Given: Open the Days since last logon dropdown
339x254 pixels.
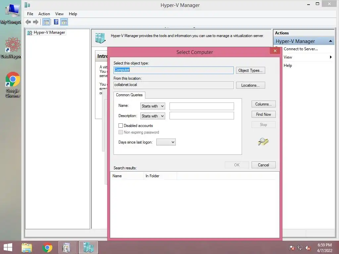Looking at the screenshot, I should [166, 142].
